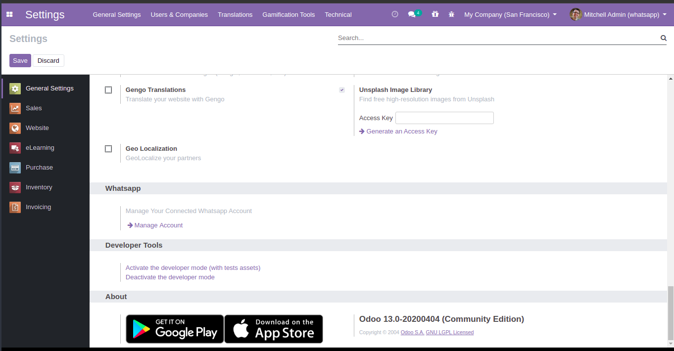Select the Invoicing settings tab
Viewport: 674px width, 351px height.
pos(46,207)
